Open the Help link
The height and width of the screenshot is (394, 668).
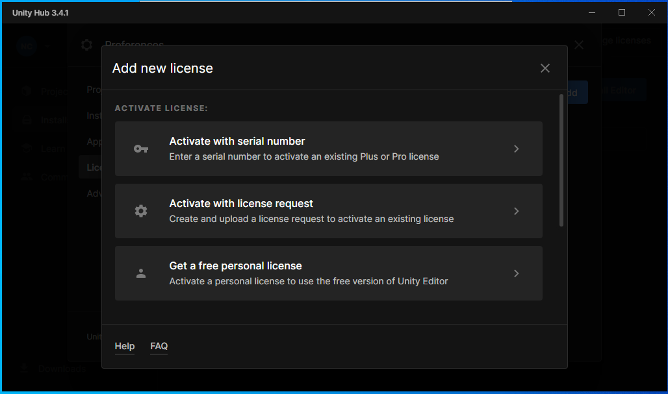click(x=124, y=347)
